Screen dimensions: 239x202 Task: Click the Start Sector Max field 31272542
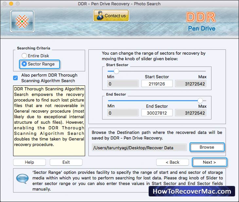coord(191,84)
